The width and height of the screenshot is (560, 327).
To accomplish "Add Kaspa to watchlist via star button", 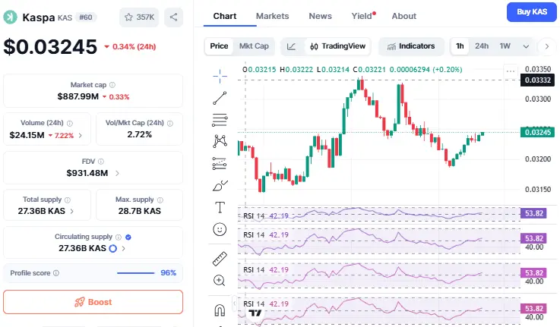I will 139,17.
